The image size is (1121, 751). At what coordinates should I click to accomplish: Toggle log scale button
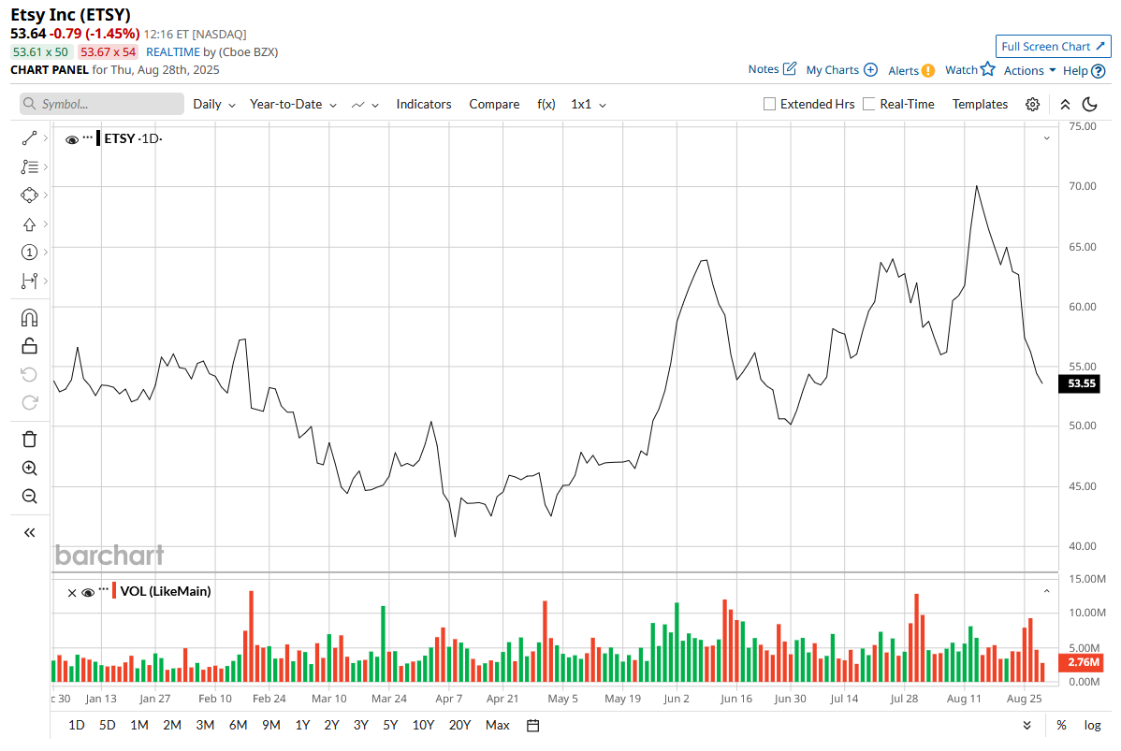(x=1092, y=725)
